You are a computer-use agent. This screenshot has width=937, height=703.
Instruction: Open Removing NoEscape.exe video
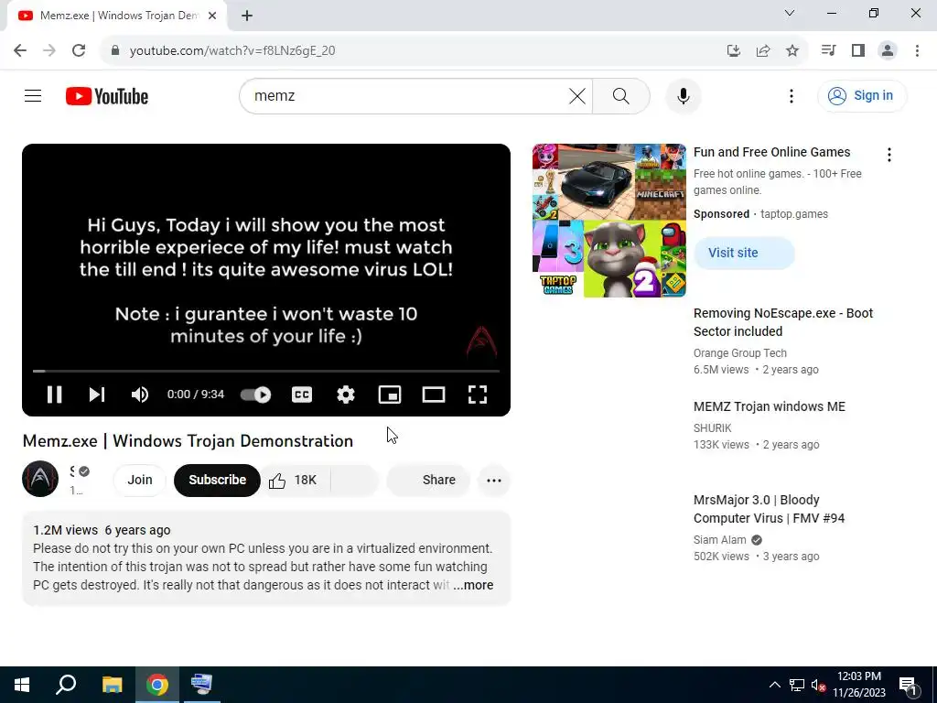pyautogui.click(x=783, y=322)
